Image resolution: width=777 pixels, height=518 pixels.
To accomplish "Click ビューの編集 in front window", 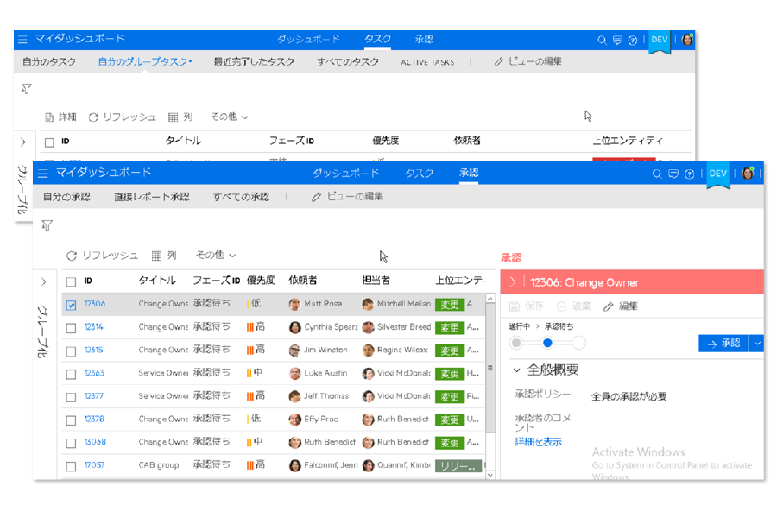I will tap(347, 196).
